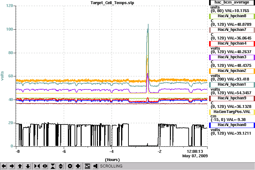This screenshot has width=255, height=170.
Task: Click the '-8' tick on the time axis
Action: click(18, 152)
